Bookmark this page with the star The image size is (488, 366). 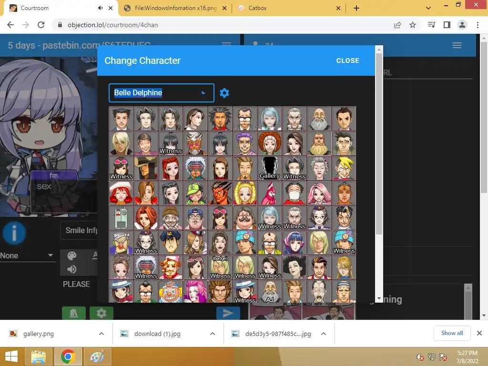tap(412, 25)
